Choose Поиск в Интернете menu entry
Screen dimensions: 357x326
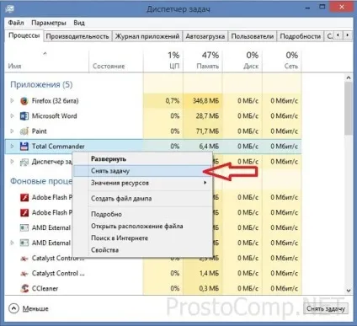point(142,238)
